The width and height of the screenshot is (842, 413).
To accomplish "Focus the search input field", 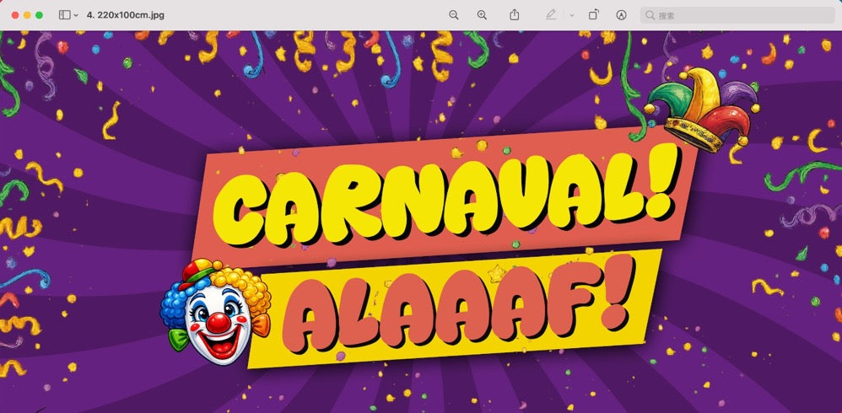I will [x=742, y=15].
